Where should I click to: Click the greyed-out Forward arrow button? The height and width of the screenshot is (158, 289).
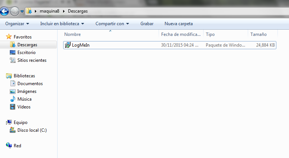pos(14,11)
